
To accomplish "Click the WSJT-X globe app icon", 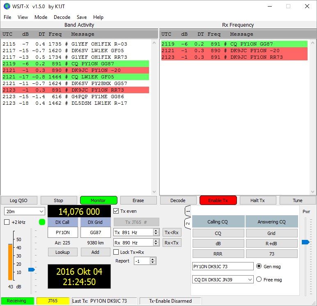I will pyautogui.click(x=7, y=6).
